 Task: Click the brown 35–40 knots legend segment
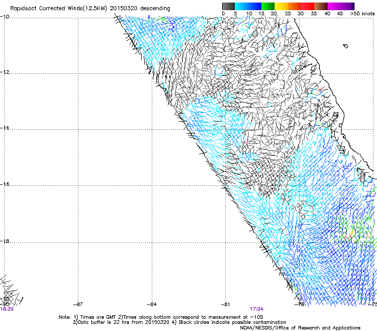click(321, 6)
